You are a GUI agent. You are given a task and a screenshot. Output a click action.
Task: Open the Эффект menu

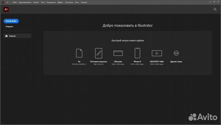[x=60, y=2]
